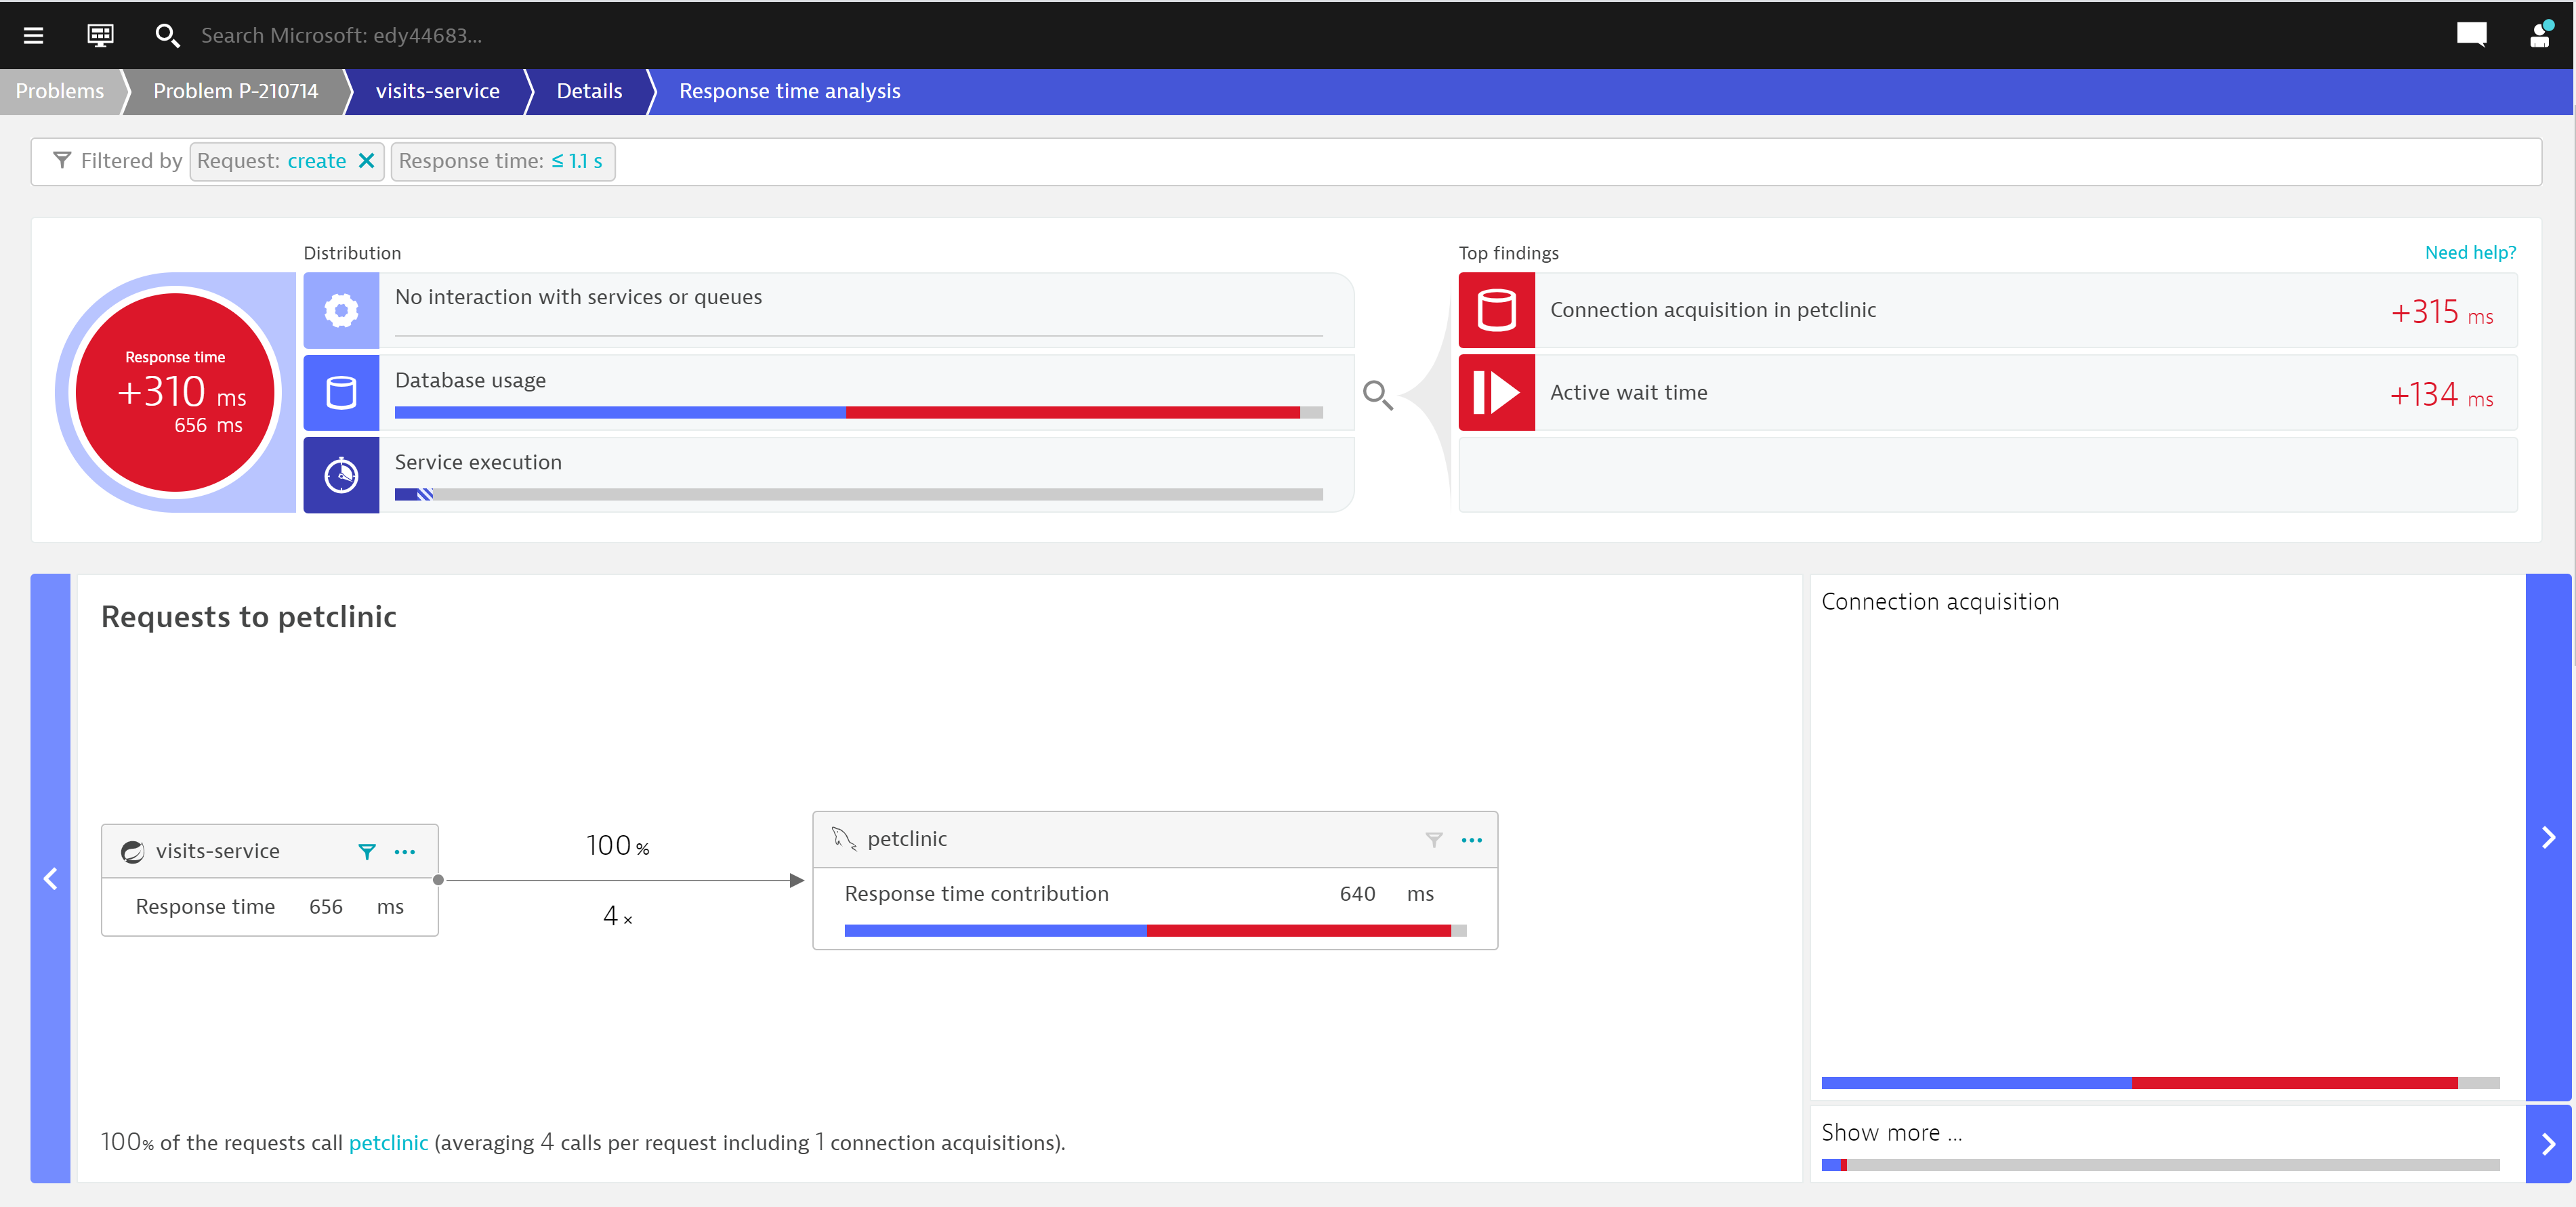The image size is (2576, 1207).
Task: Open the petclinic link in summary text
Action: click(388, 1143)
